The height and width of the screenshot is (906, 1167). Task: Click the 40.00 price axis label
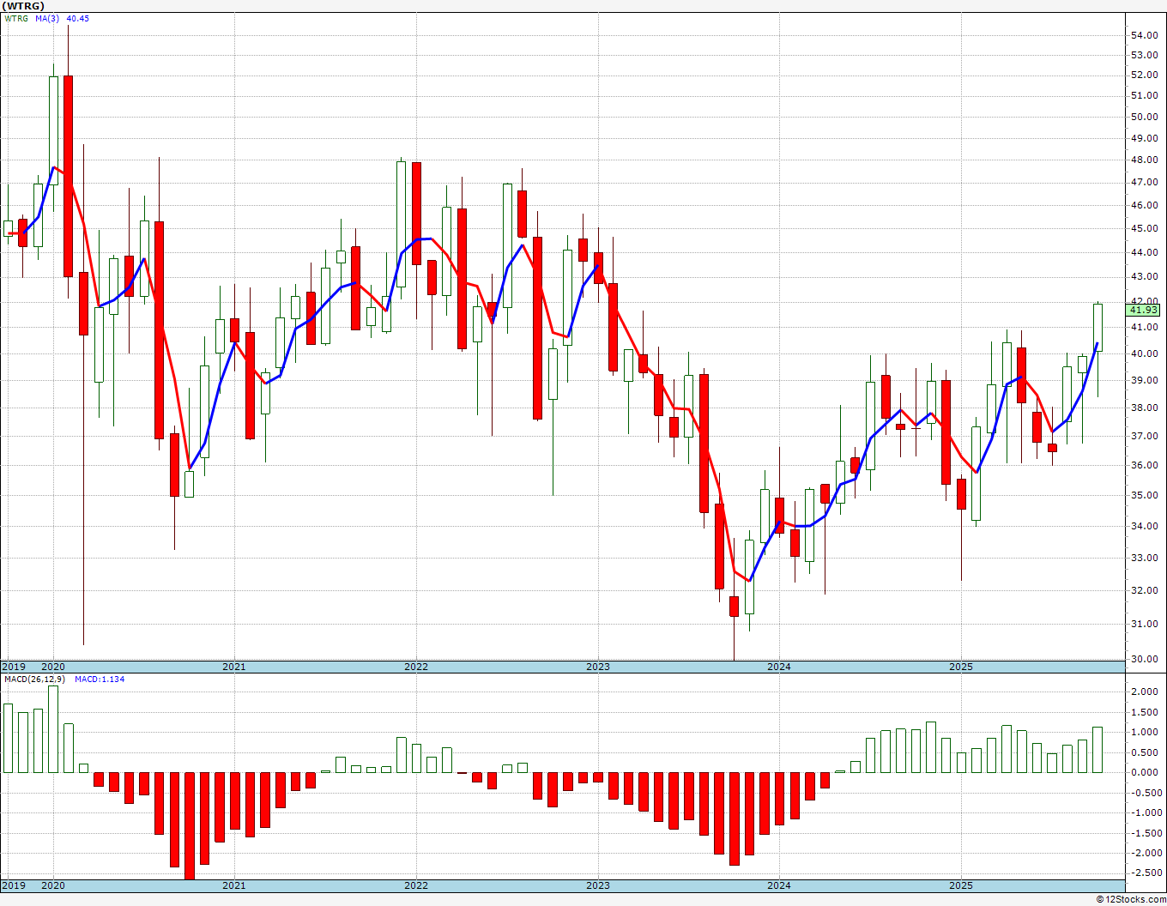coord(1145,353)
